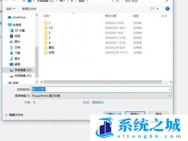Click author value B

(34, 102)
